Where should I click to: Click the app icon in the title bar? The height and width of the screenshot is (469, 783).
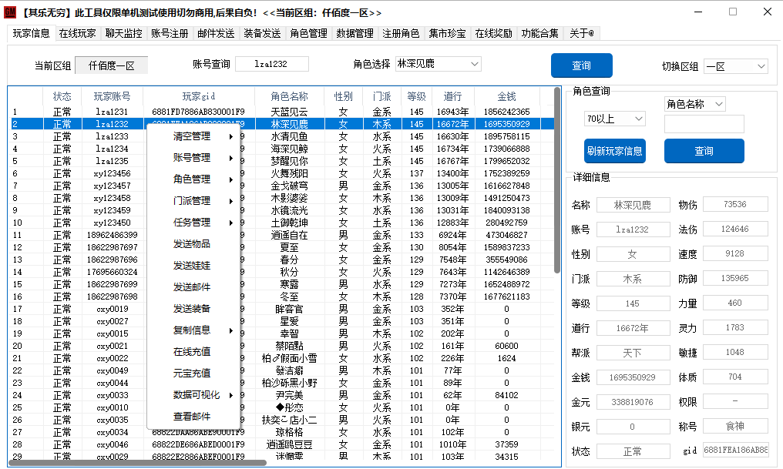10,12
